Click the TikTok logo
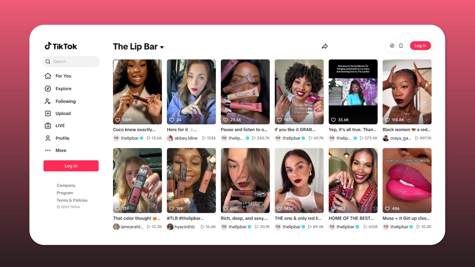 pyautogui.click(x=61, y=46)
